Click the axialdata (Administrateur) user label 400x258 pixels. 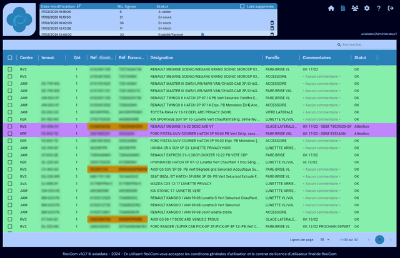click(379, 34)
